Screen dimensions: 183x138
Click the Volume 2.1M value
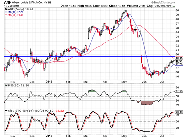point(136,6)
